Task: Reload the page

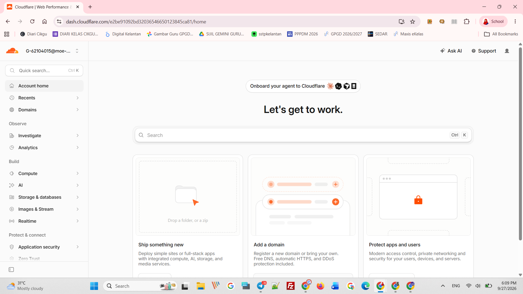Action: click(x=32, y=22)
